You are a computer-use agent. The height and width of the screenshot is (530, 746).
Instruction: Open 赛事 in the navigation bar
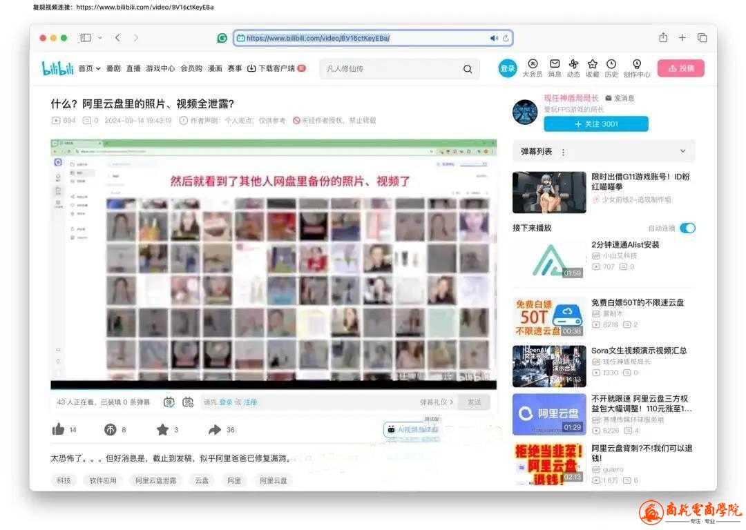[x=235, y=68]
